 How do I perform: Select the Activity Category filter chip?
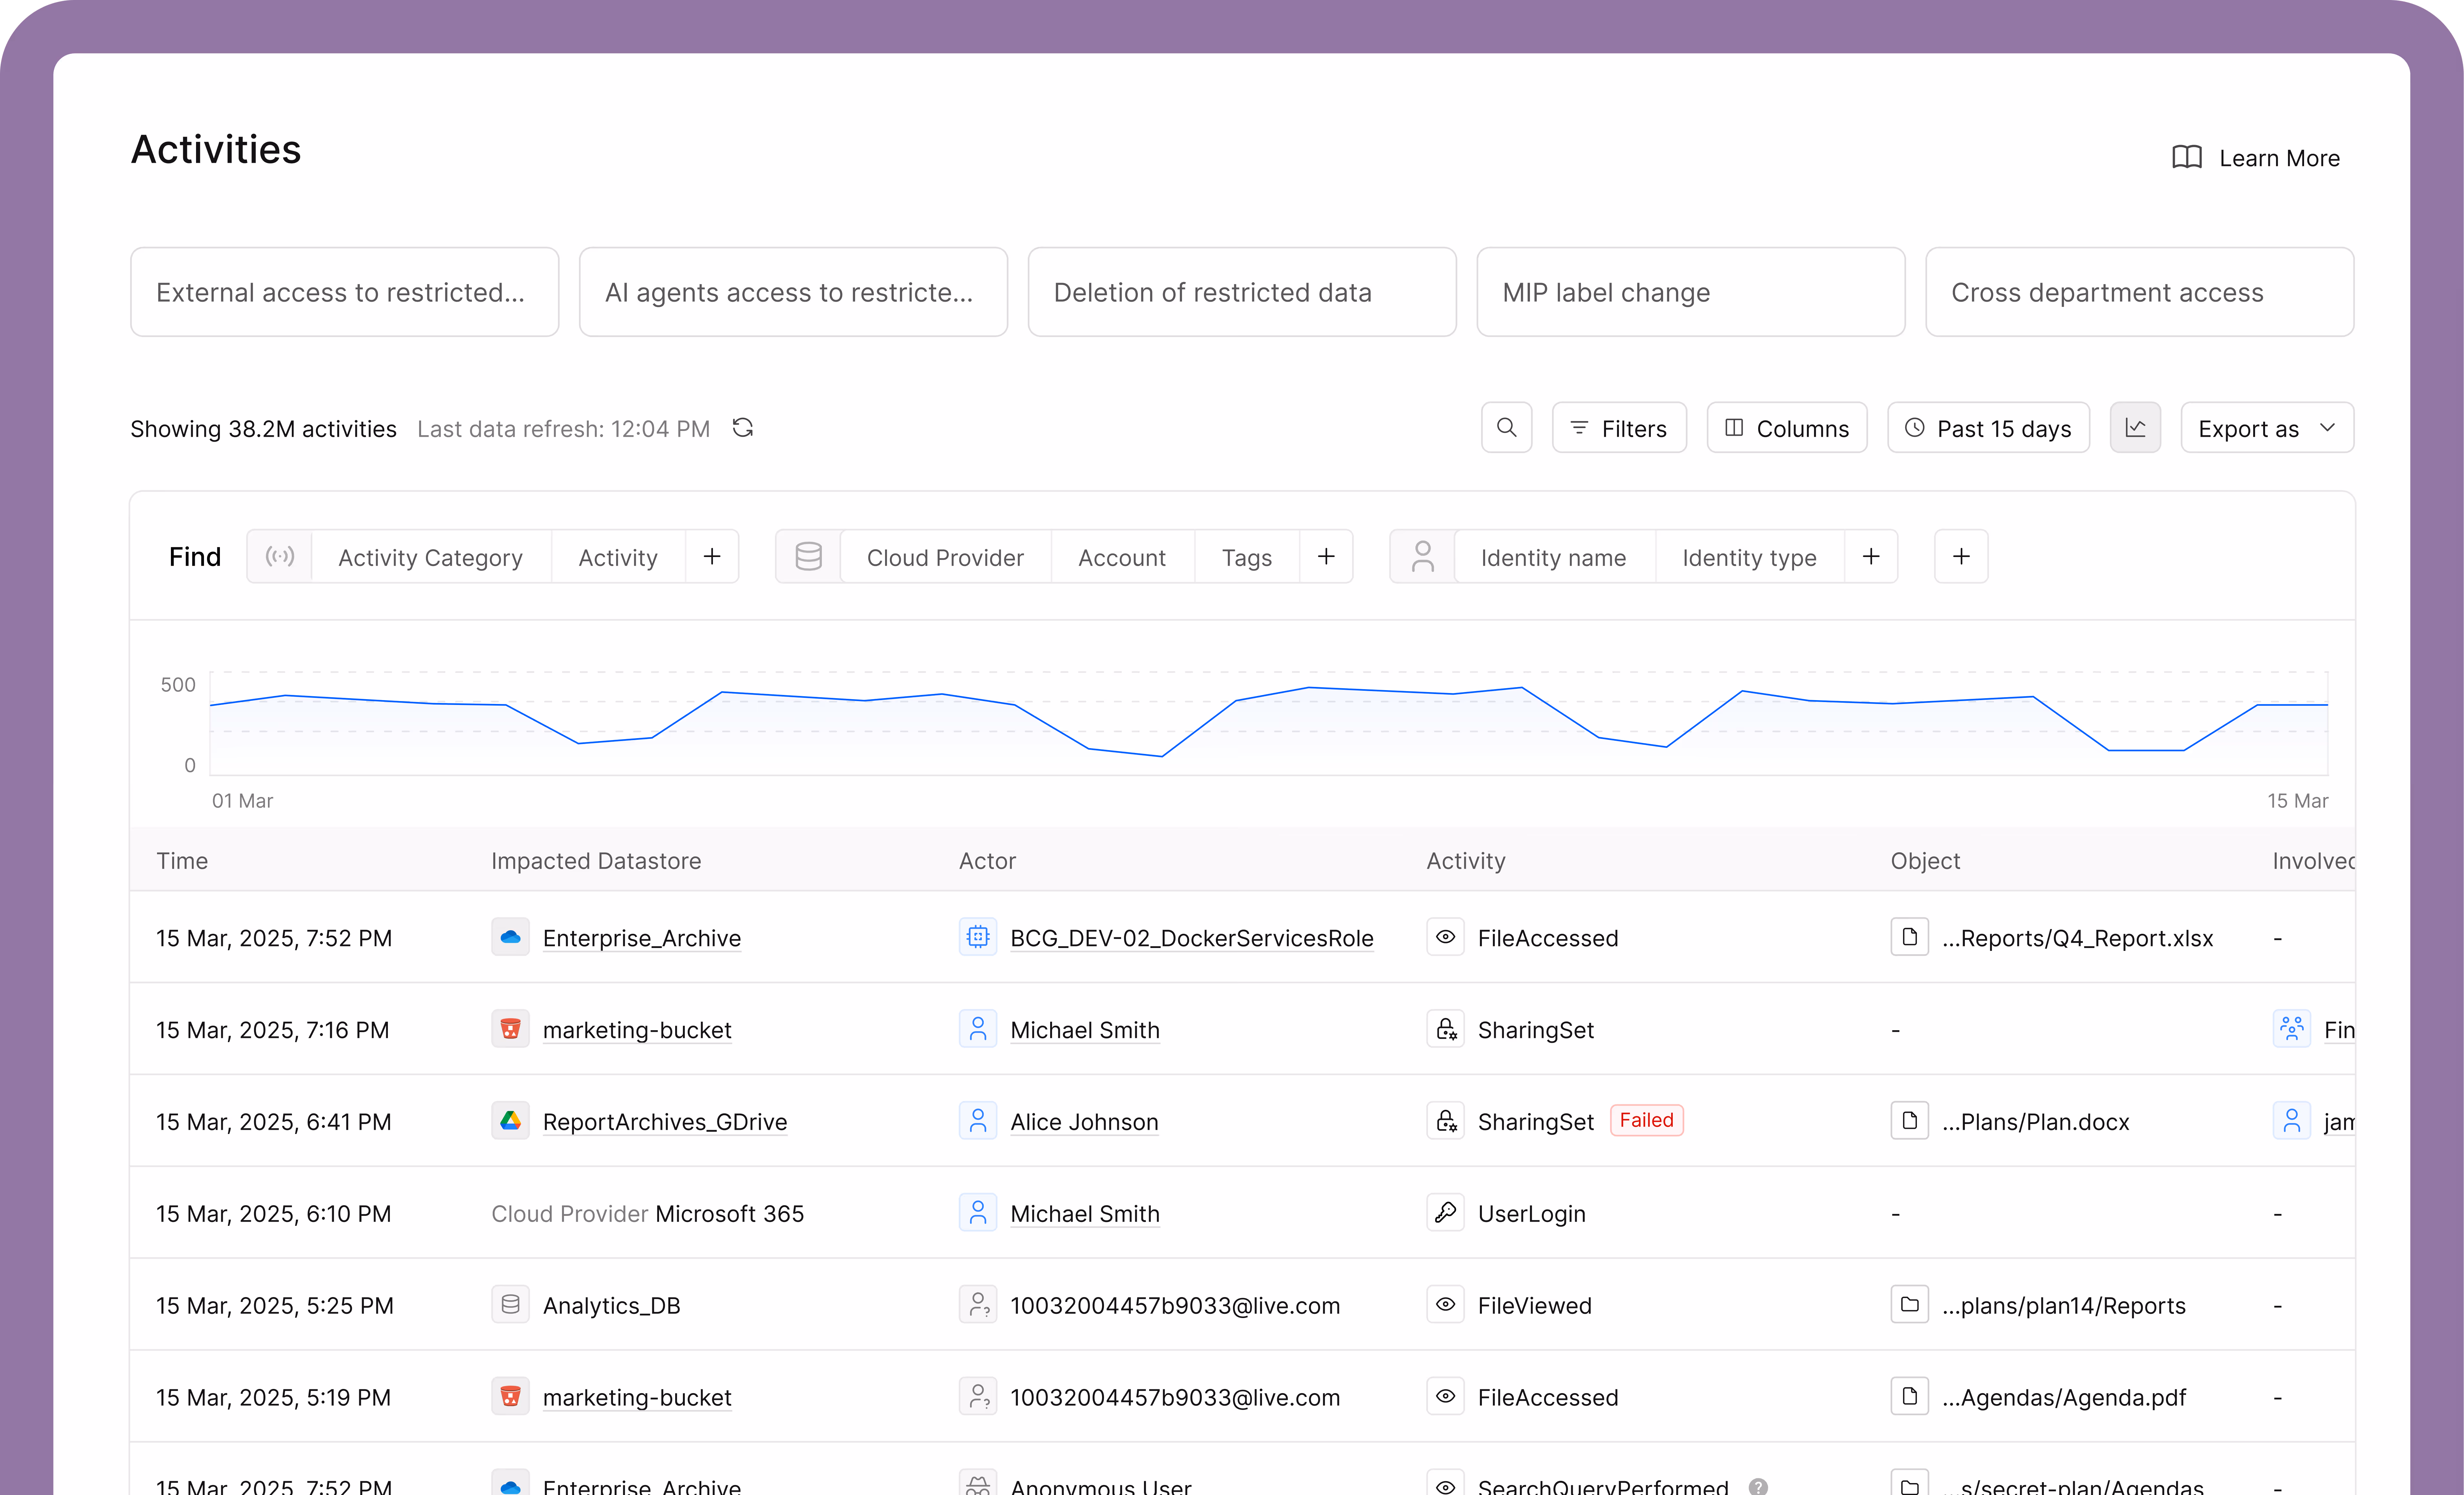(x=430, y=557)
